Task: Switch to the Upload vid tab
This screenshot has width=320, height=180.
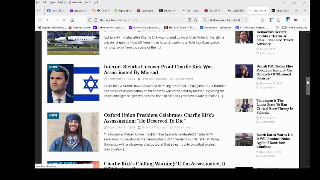Action: point(123,11)
